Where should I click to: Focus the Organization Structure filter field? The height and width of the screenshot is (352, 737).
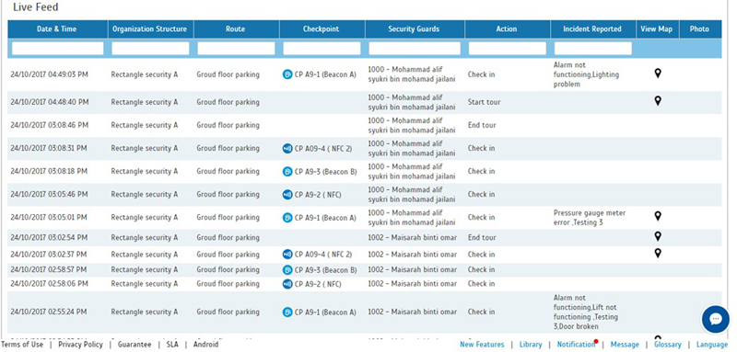(150, 49)
